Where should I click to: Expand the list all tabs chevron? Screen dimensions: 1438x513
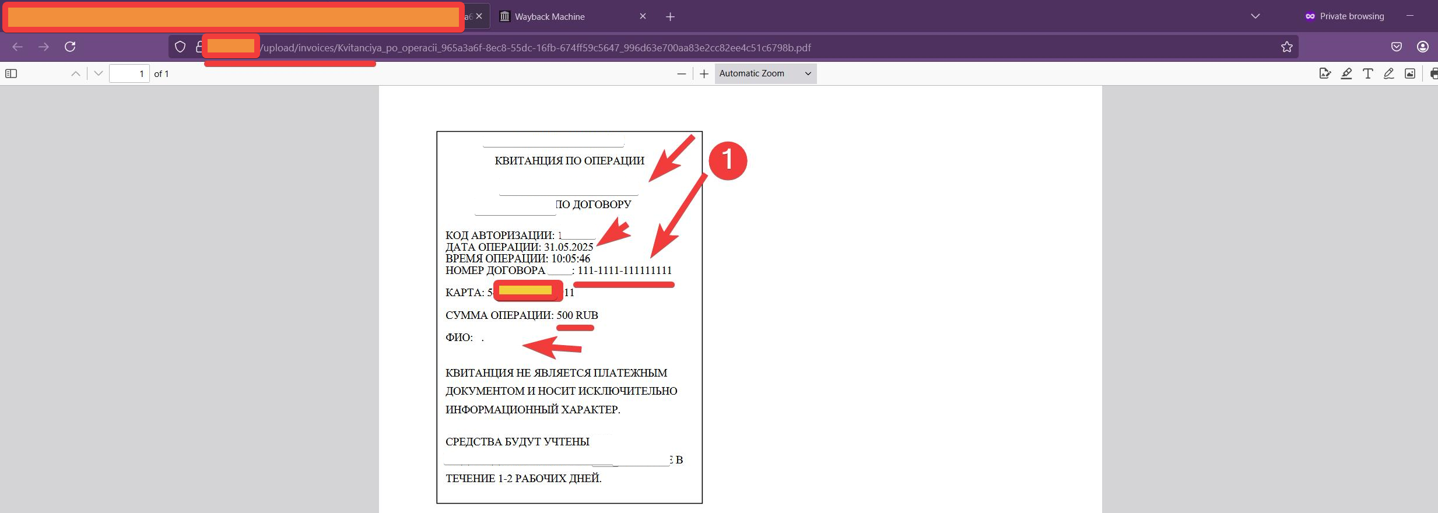point(1255,16)
